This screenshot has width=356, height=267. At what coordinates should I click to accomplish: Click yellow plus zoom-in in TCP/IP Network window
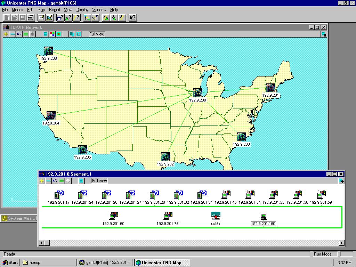coord(6,34)
